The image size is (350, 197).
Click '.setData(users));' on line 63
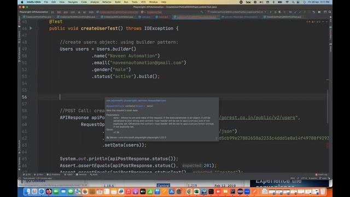(125, 145)
